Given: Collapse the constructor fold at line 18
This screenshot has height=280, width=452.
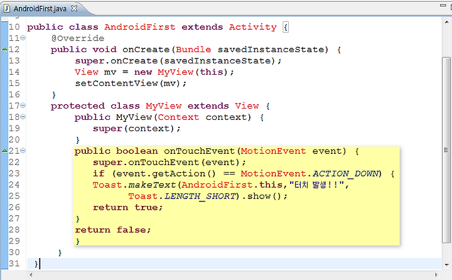Looking at the screenshot, I should coord(23,117).
